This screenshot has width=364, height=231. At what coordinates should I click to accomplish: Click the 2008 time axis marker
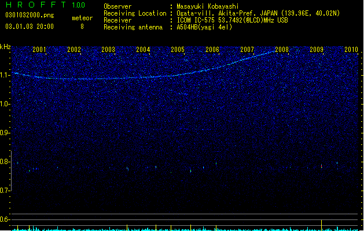tap(282, 50)
